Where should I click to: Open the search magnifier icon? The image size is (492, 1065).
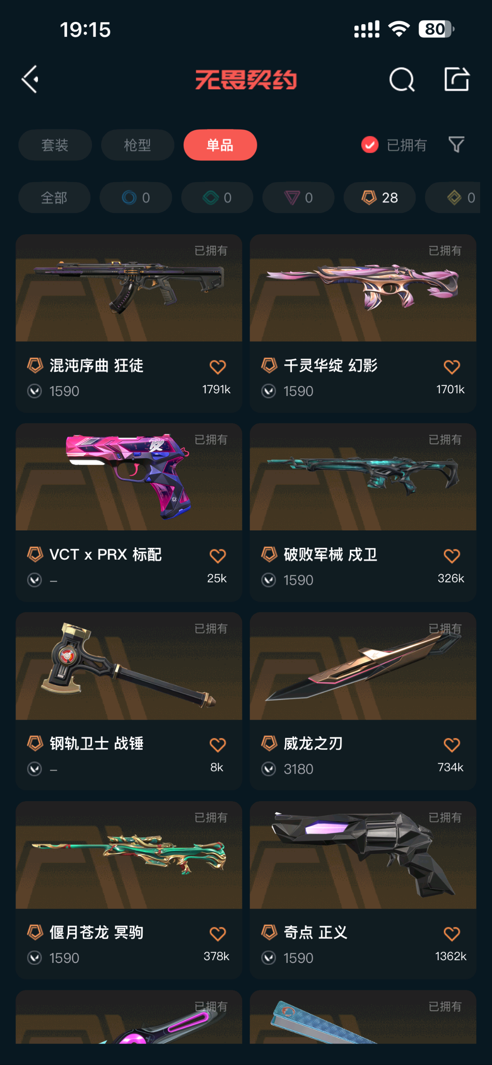[x=402, y=80]
